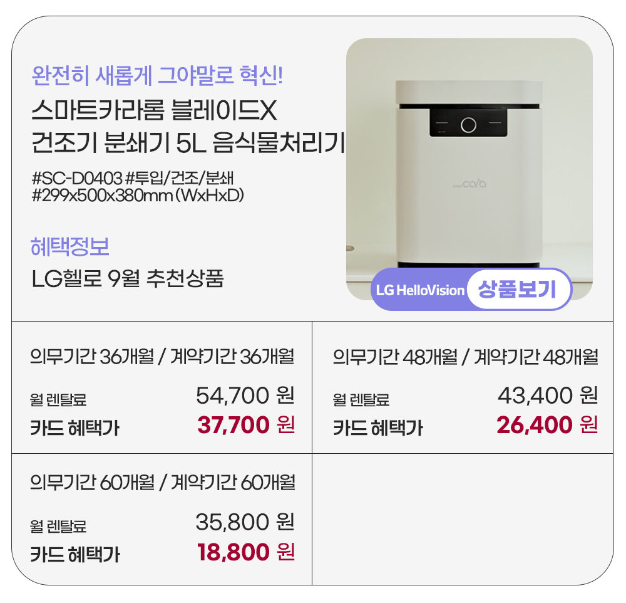Click the round dial on the device panel

pos(468,124)
